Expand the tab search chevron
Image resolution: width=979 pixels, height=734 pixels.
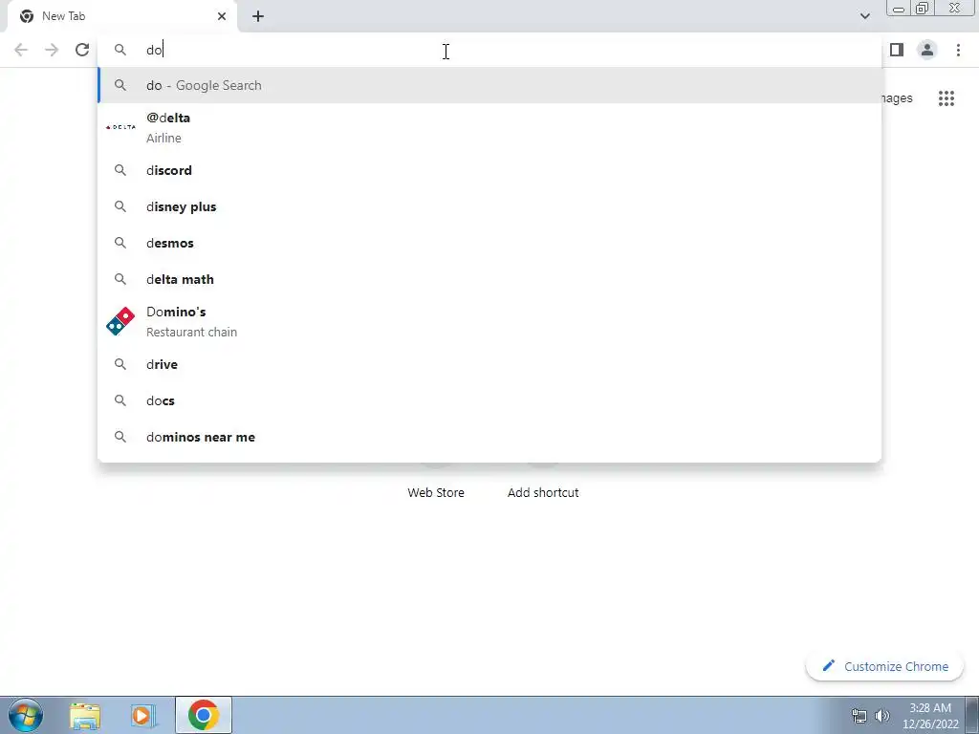pyautogui.click(x=864, y=16)
